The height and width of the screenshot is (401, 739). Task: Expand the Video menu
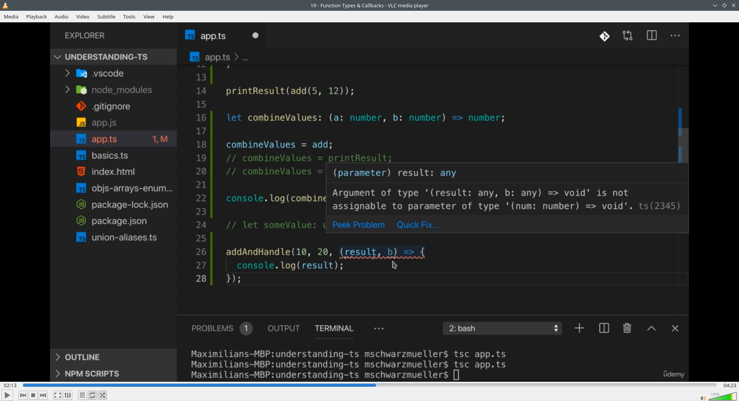tap(83, 17)
